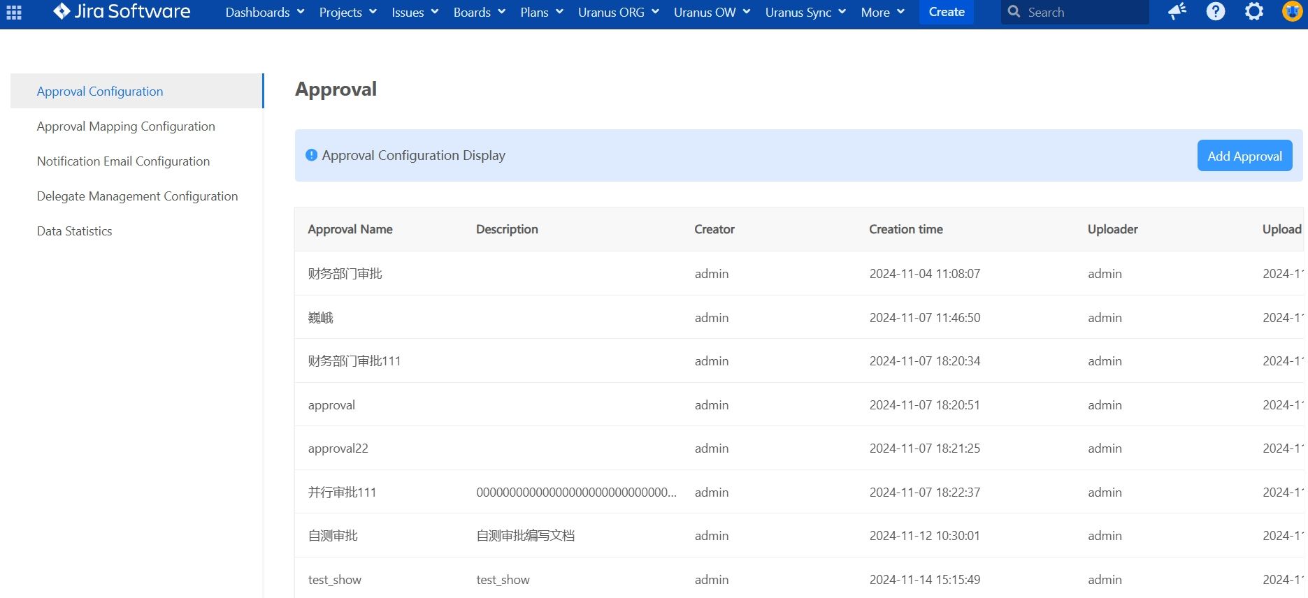
Task: Open the user profile avatar
Action: [1292, 11]
